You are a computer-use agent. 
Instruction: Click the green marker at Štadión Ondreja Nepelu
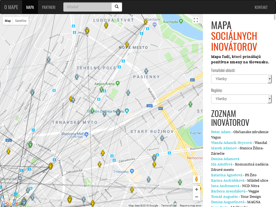tap(92, 111)
